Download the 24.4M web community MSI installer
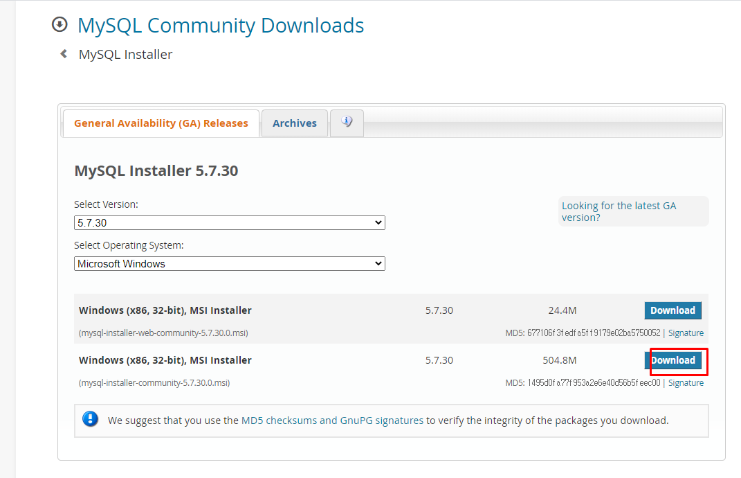 [673, 310]
